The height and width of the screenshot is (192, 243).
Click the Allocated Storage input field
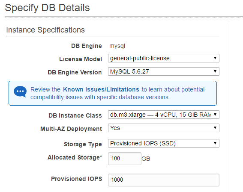point(125,159)
